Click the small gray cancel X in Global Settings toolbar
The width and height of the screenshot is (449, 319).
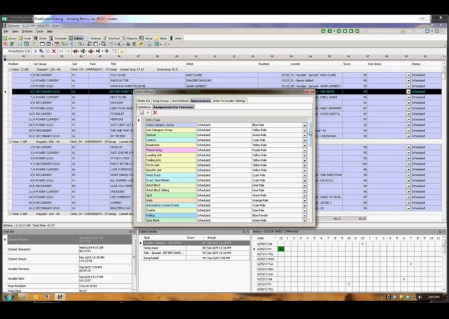[148, 113]
